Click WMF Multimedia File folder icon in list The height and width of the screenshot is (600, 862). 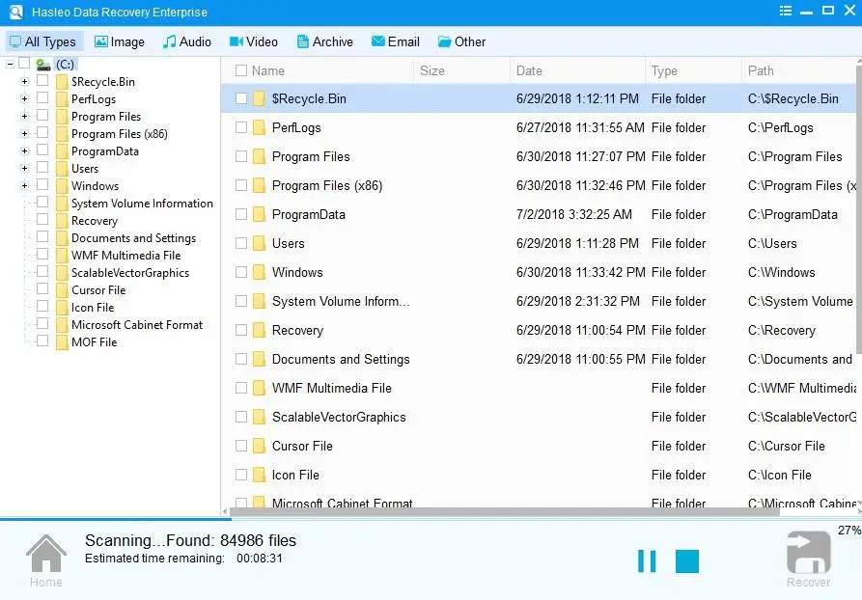pos(259,388)
